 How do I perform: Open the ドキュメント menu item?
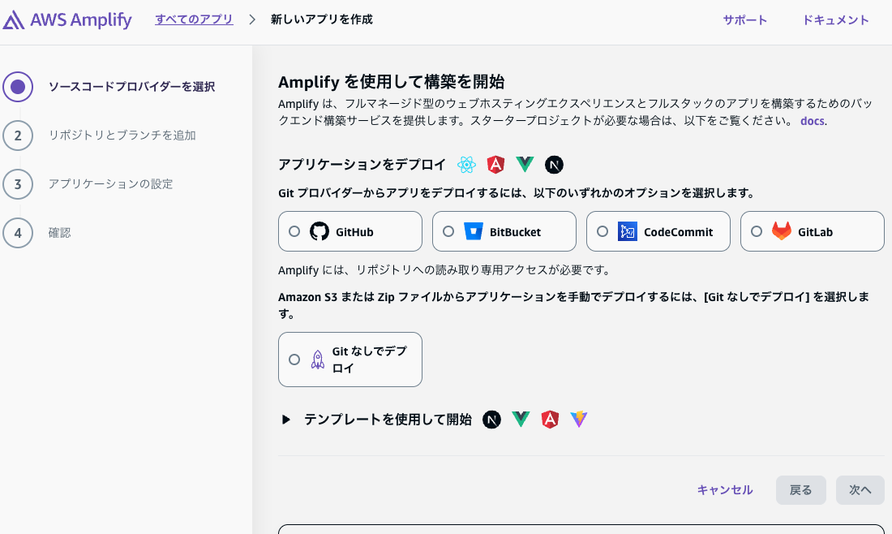click(x=835, y=20)
